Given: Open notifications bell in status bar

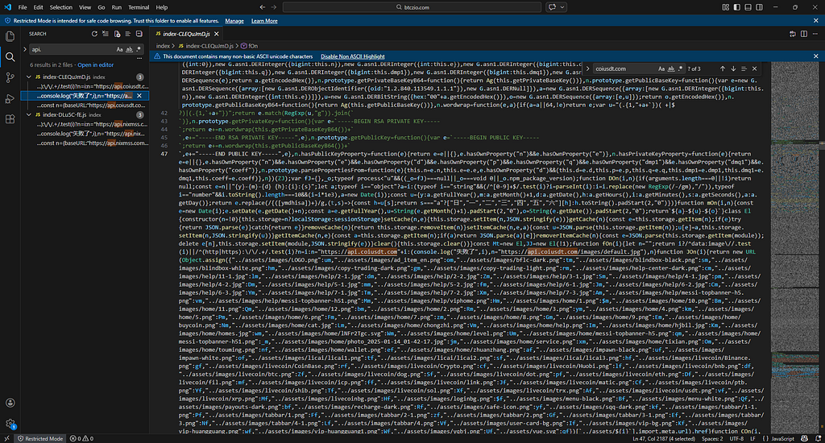Looking at the screenshot, I should 818,438.
